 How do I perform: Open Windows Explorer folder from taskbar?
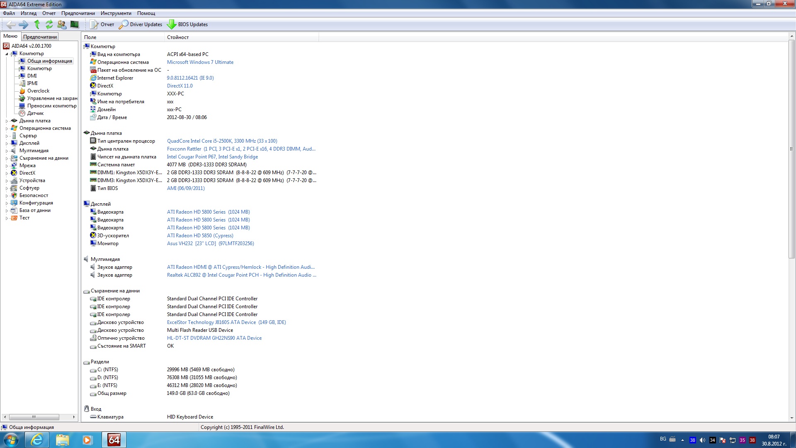pyautogui.click(x=62, y=440)
